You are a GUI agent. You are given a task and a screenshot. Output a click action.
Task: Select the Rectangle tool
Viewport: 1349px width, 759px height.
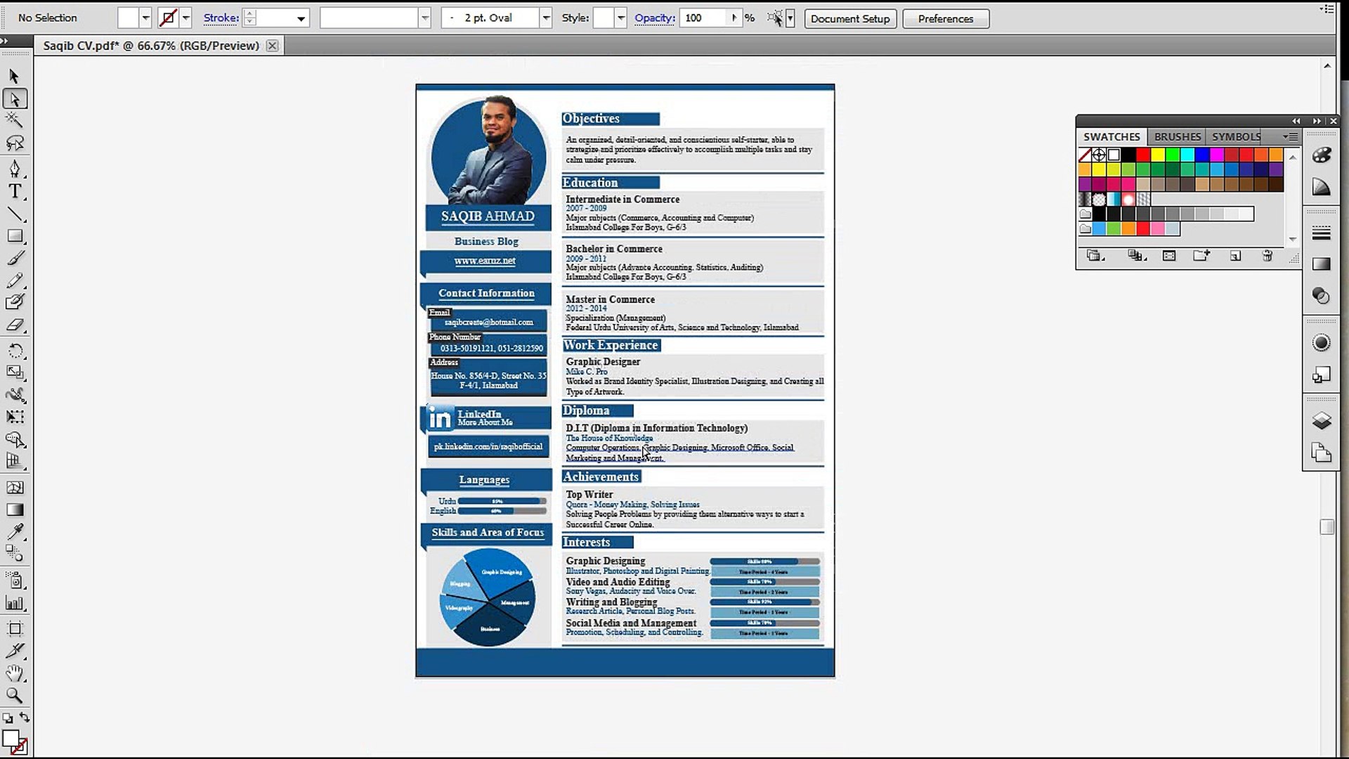pos(15,236)
